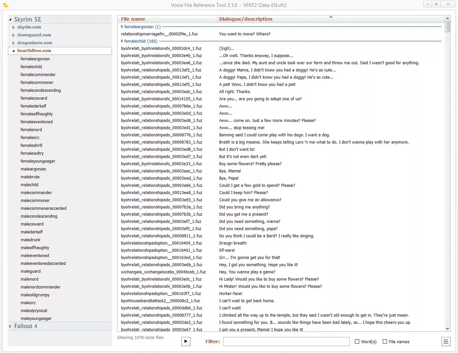
Task: Select the femalenord voice type
Action: tap(31, 130)
